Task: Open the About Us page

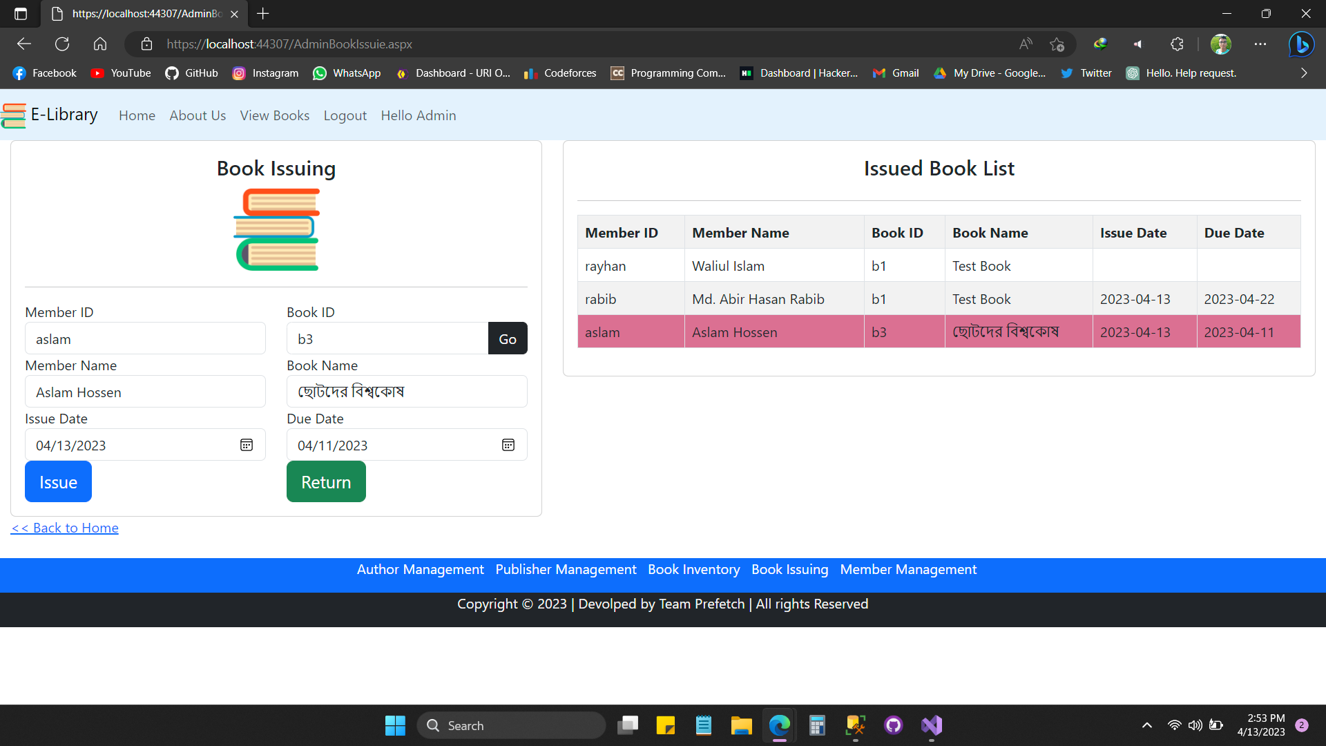Action: click(198, 115)
